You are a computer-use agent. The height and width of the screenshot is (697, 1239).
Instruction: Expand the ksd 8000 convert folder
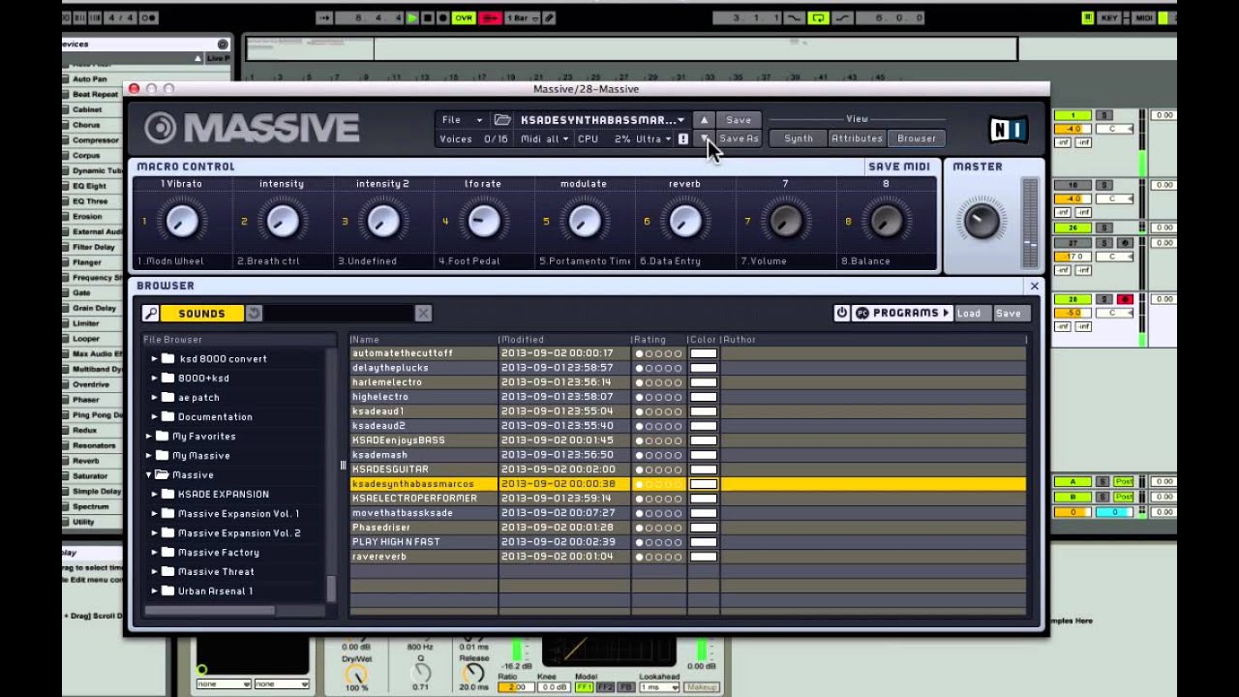[x=154, y=359]
